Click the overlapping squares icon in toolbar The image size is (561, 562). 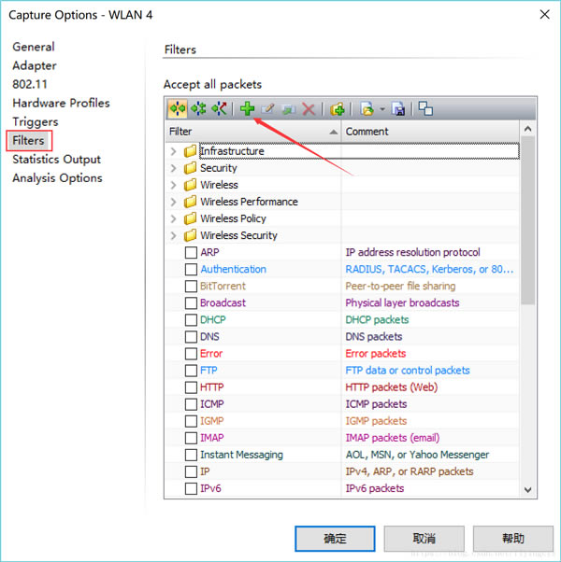coord(425,109)
